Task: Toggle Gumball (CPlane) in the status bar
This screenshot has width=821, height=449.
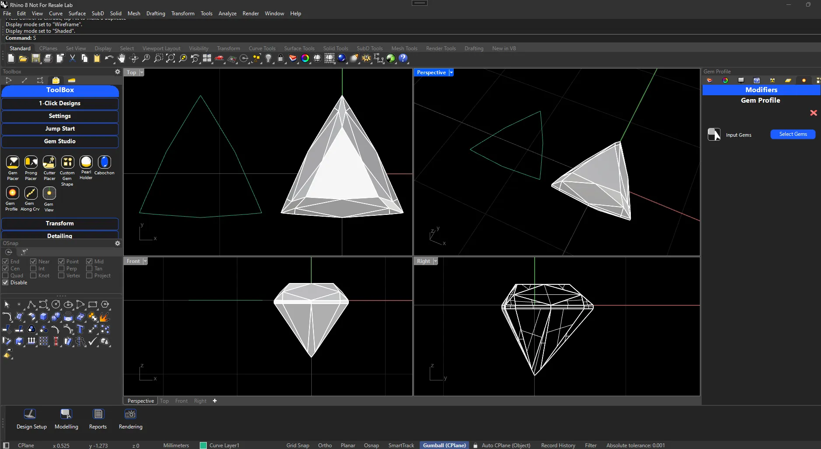Action: 444,445
